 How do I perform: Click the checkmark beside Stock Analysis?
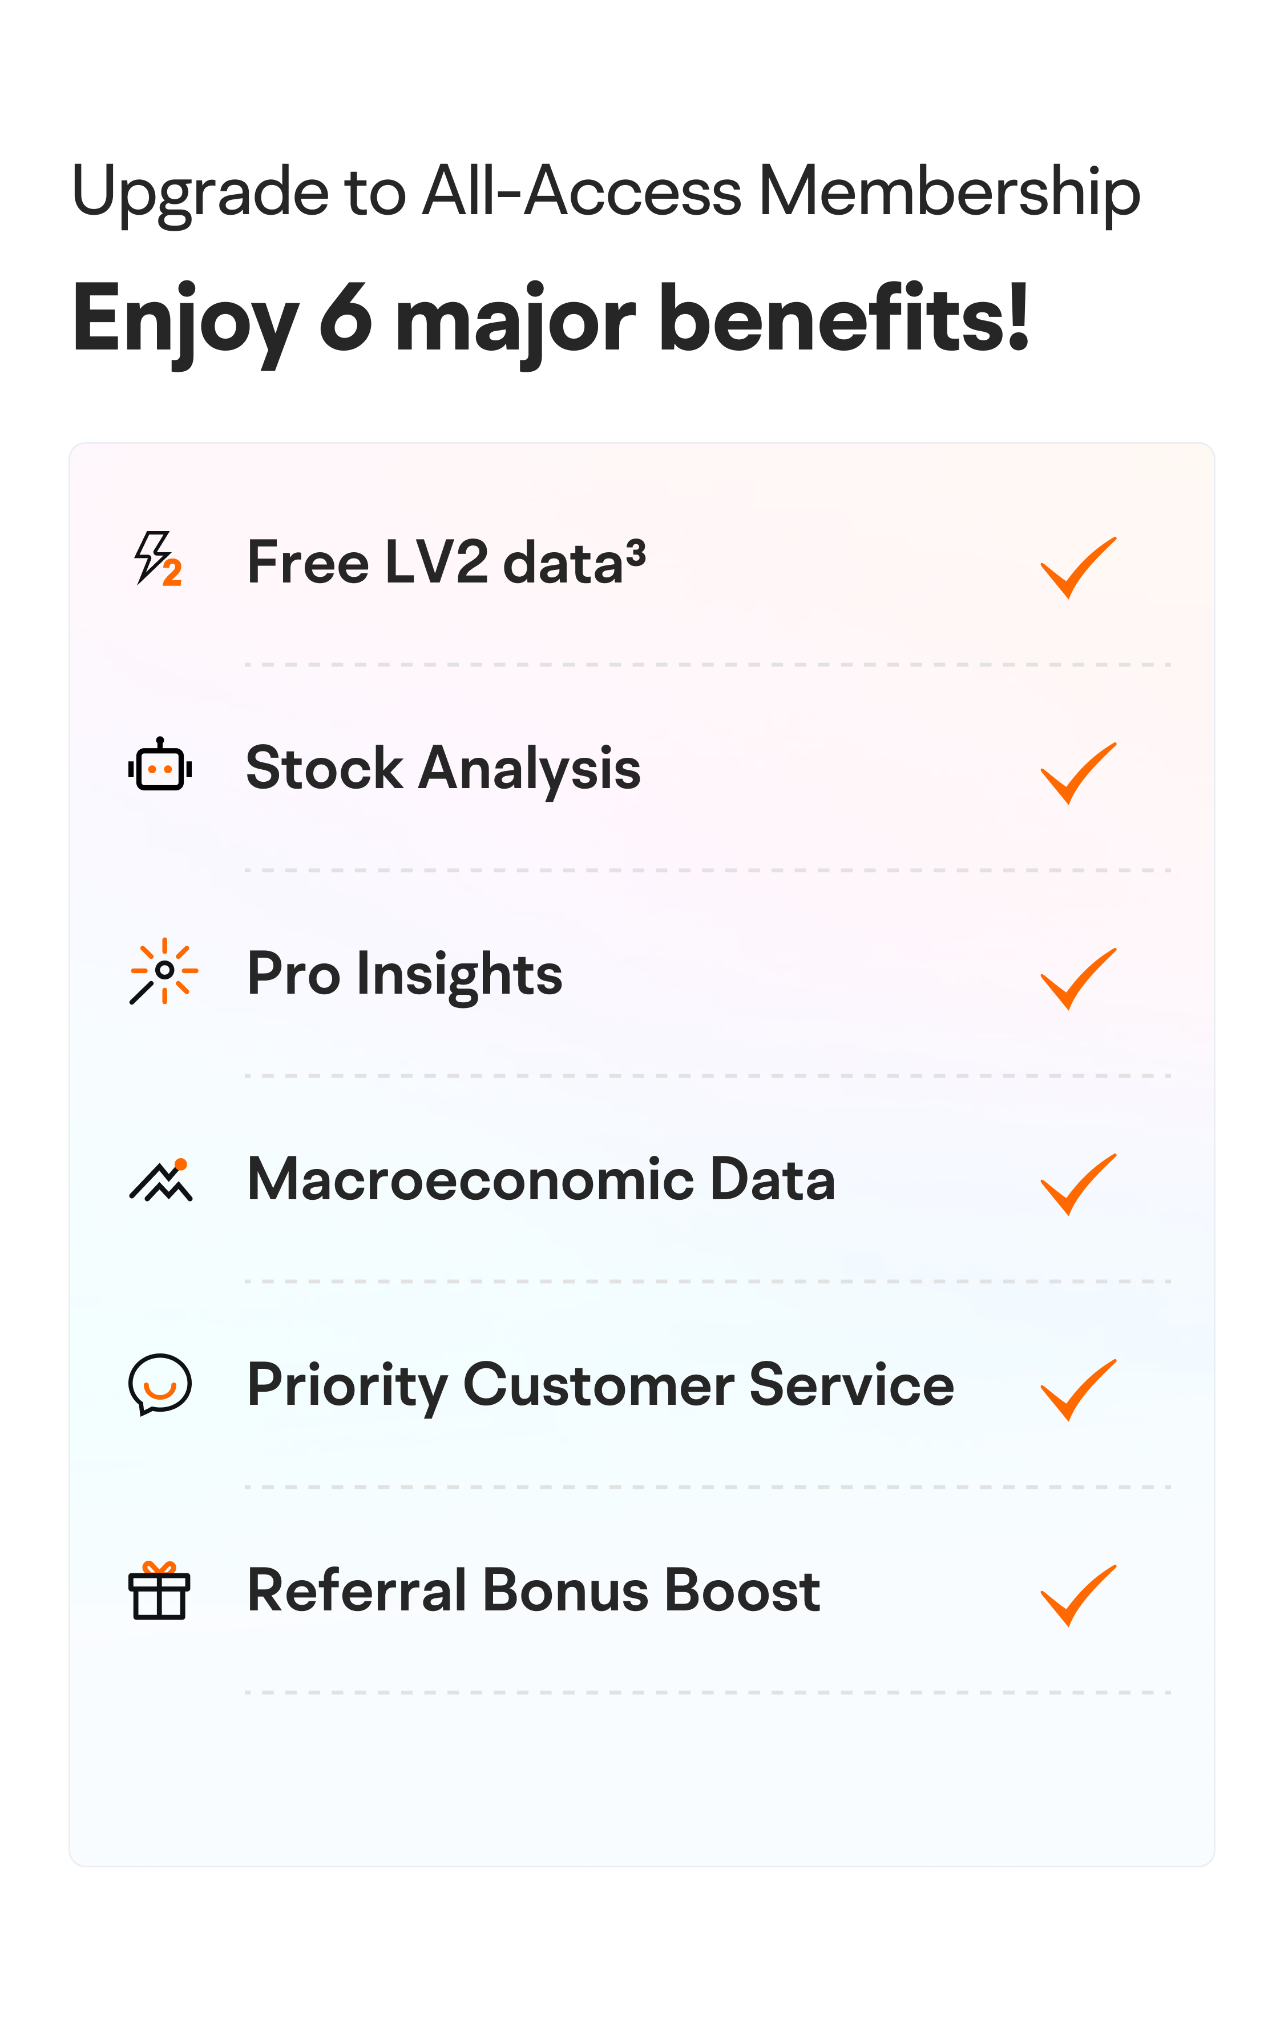pyautogui.click(x=1079, y=773)
